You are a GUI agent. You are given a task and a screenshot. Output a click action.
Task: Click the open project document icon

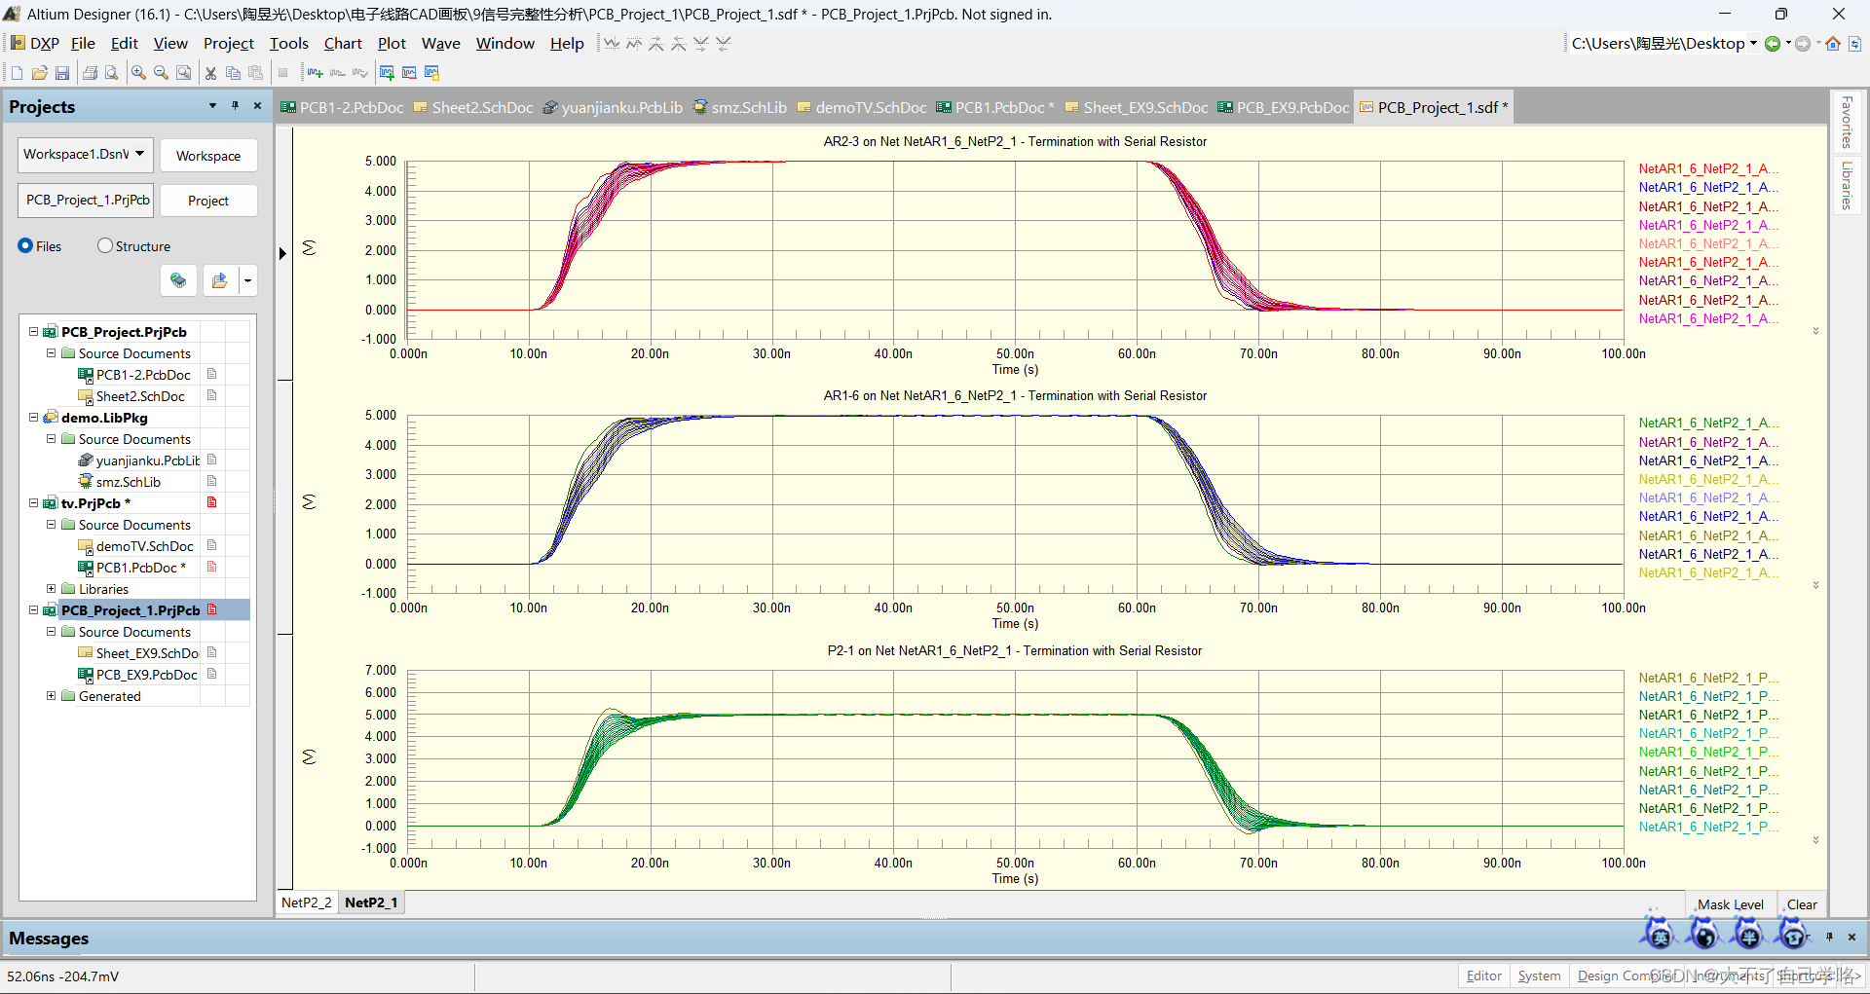coord(220,280)
